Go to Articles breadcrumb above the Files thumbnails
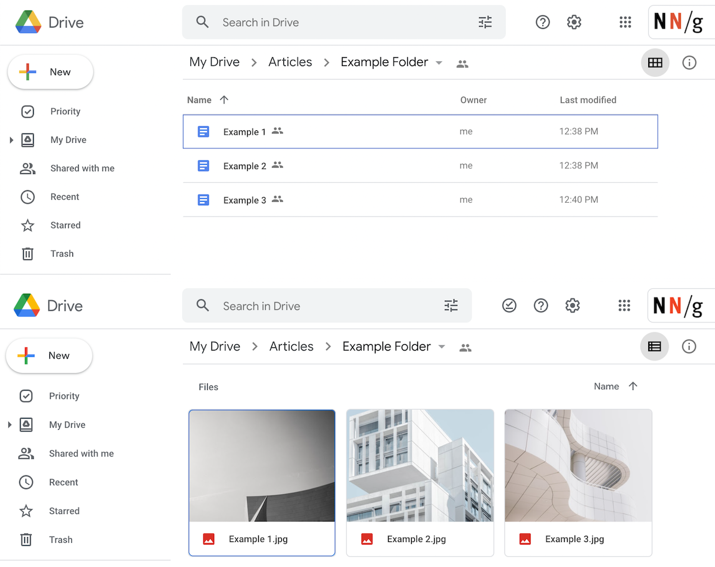 291,347
